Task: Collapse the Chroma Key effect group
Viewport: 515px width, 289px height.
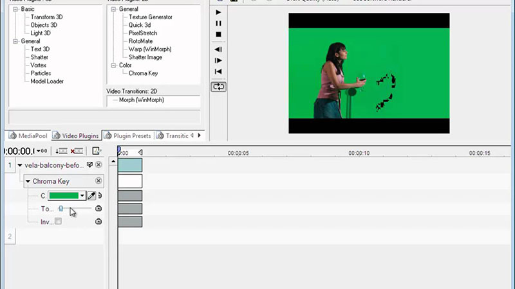Action: [x=28, y=182]
